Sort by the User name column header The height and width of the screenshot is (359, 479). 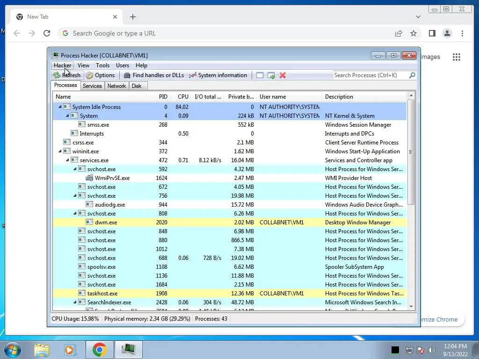[x=289, y=96]
